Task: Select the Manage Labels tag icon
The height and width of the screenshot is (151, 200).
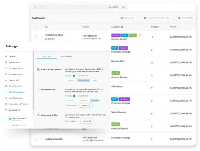Action: [x=6, y=74]
